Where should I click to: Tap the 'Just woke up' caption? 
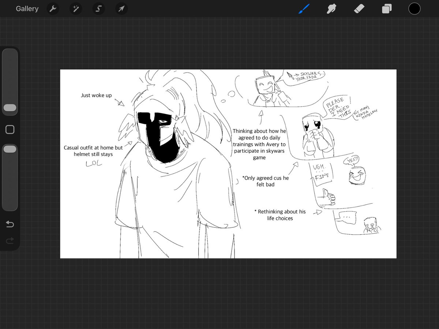pos(96,95)
